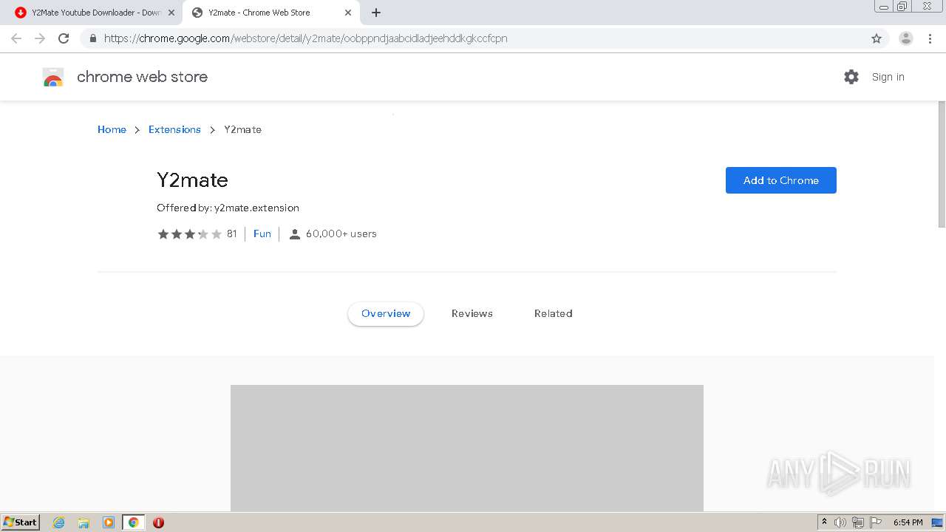Show hidden system tray icons
The image size is (946, 532).
click(x=824, y=522)
